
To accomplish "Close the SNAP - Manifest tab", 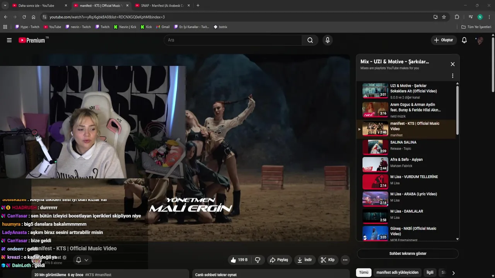I will point(188,5).
